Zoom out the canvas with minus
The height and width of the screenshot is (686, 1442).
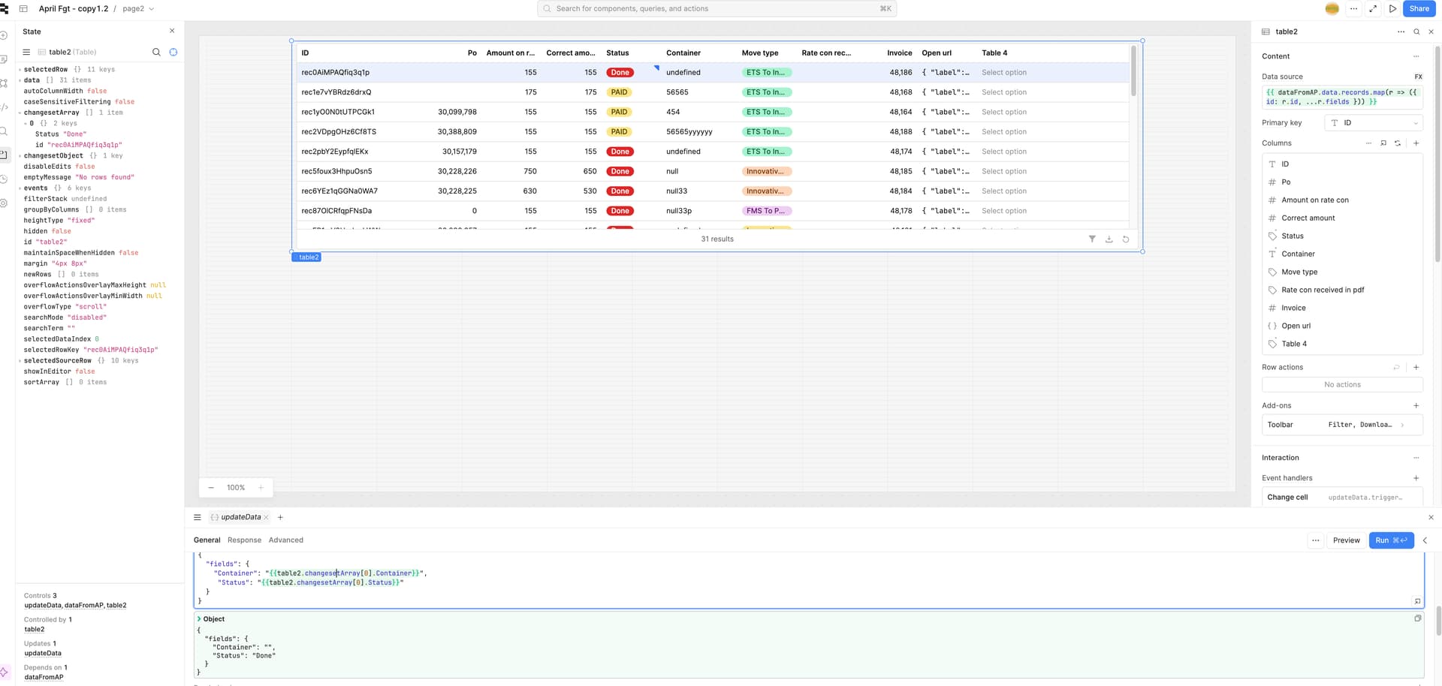[x=211, y=488]
